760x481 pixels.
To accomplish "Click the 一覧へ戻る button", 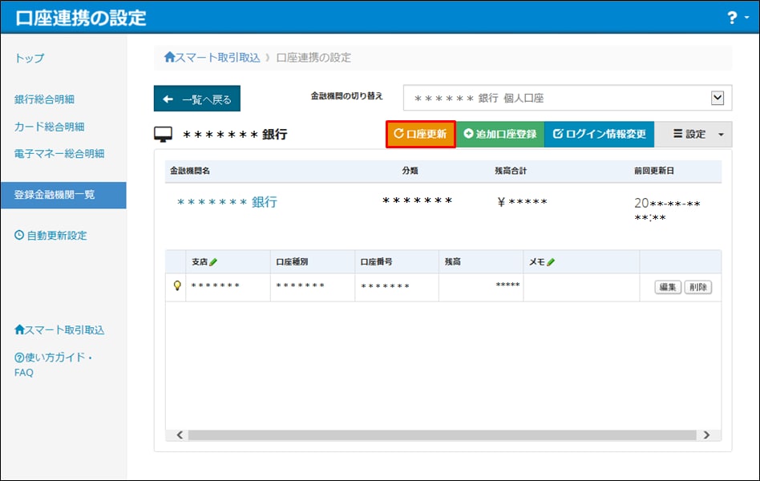I will click(x=196, y=99).
